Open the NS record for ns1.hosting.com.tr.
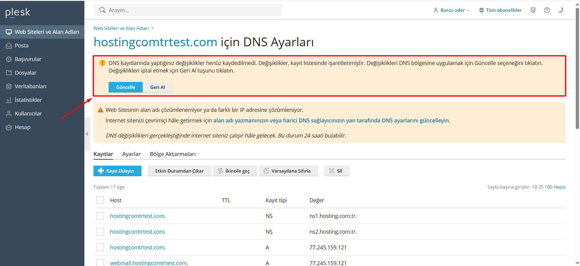The height and width of the screenshot is (266, 580). (138, 216)
